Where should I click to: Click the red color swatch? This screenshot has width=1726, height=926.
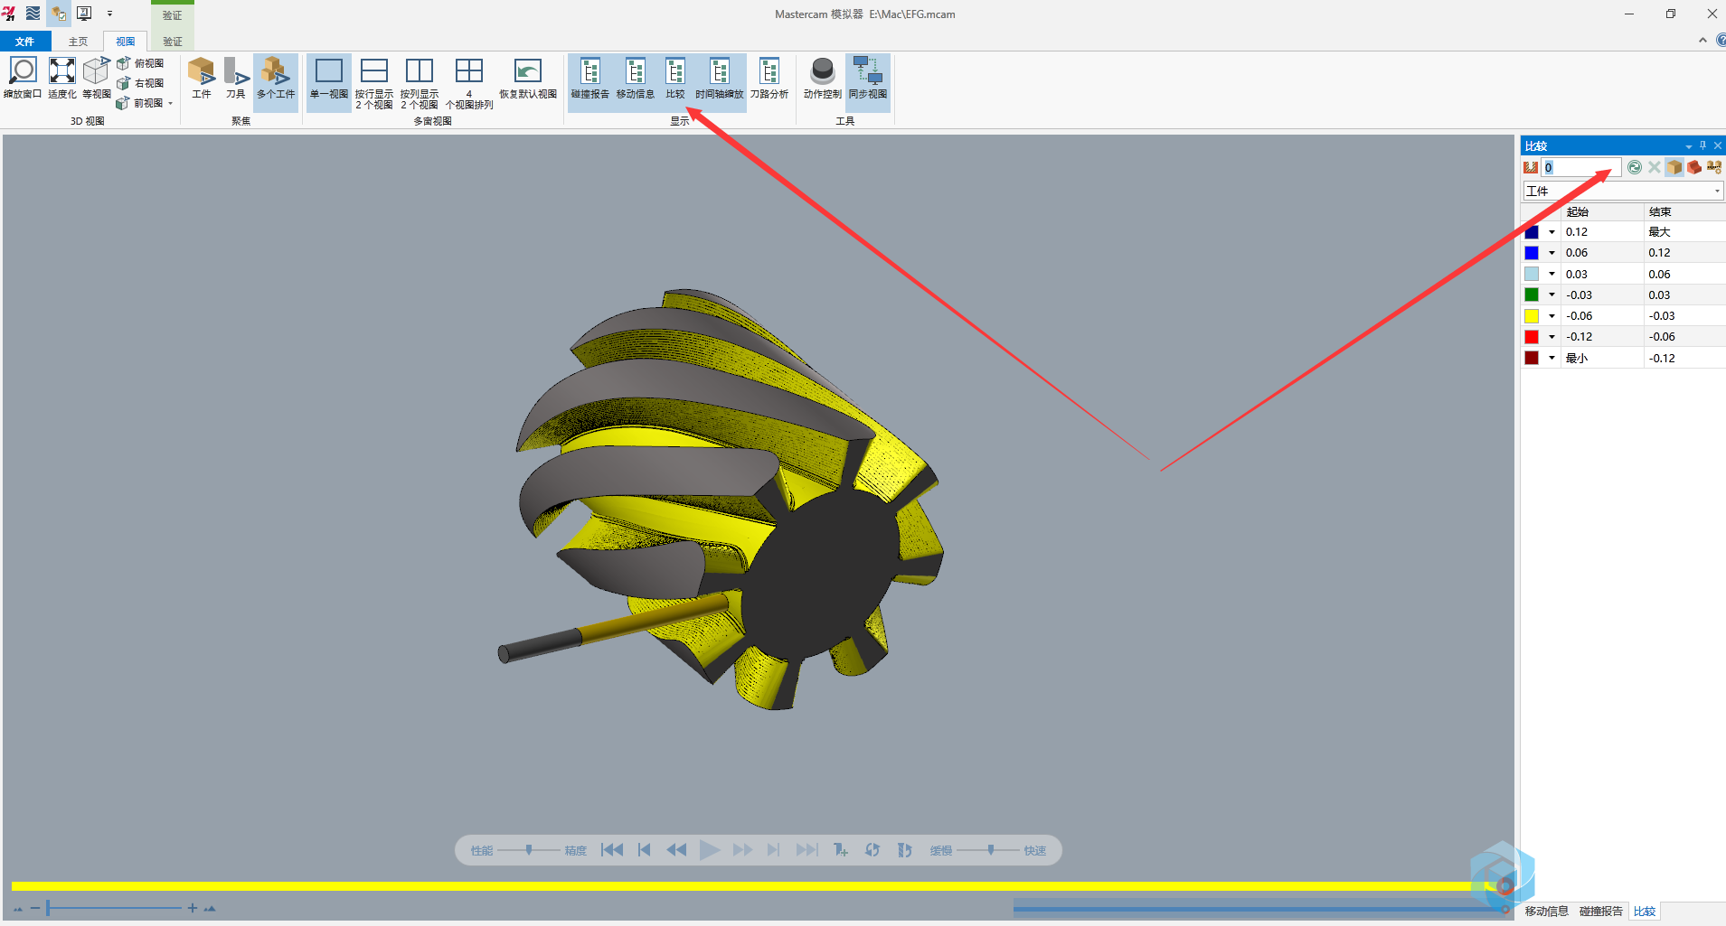(x=1532, y=337)
